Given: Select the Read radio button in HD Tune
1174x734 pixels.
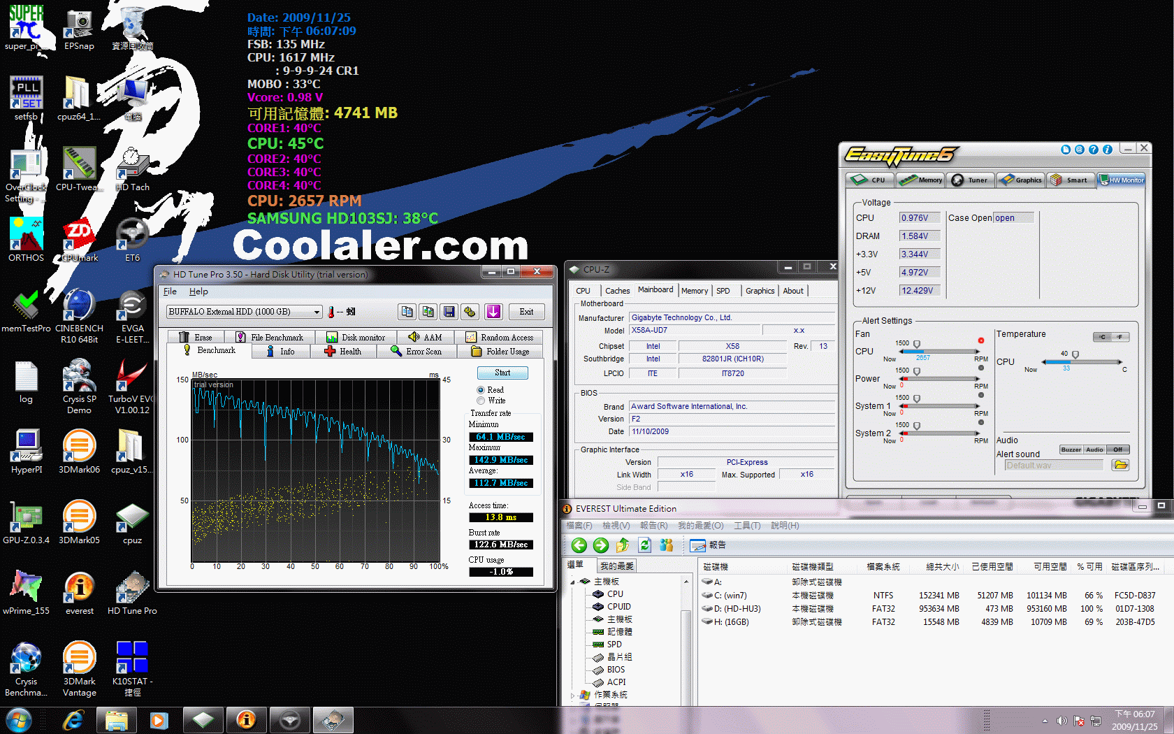Looking at the screenshot, I should 481,390.
